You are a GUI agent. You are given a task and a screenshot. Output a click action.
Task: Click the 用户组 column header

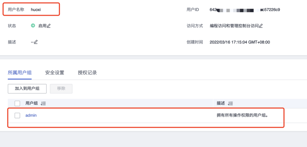click(31, 104)
